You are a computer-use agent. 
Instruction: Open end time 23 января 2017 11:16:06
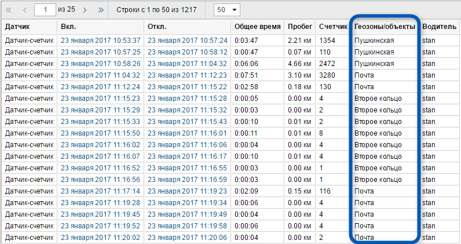[188, 145]
